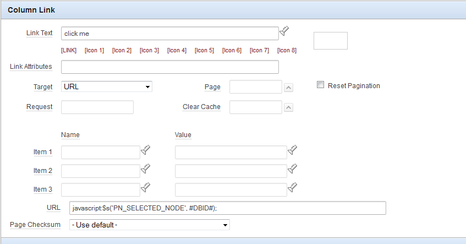Focus the Item 1 Value field
Image resolution: width=466 pixels, height=244 pixels.
click(231, 153)
